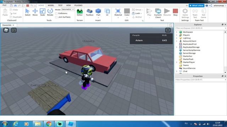Switch to the MODEL ribbon tab

pyautogui.click(x=51, y=5)
